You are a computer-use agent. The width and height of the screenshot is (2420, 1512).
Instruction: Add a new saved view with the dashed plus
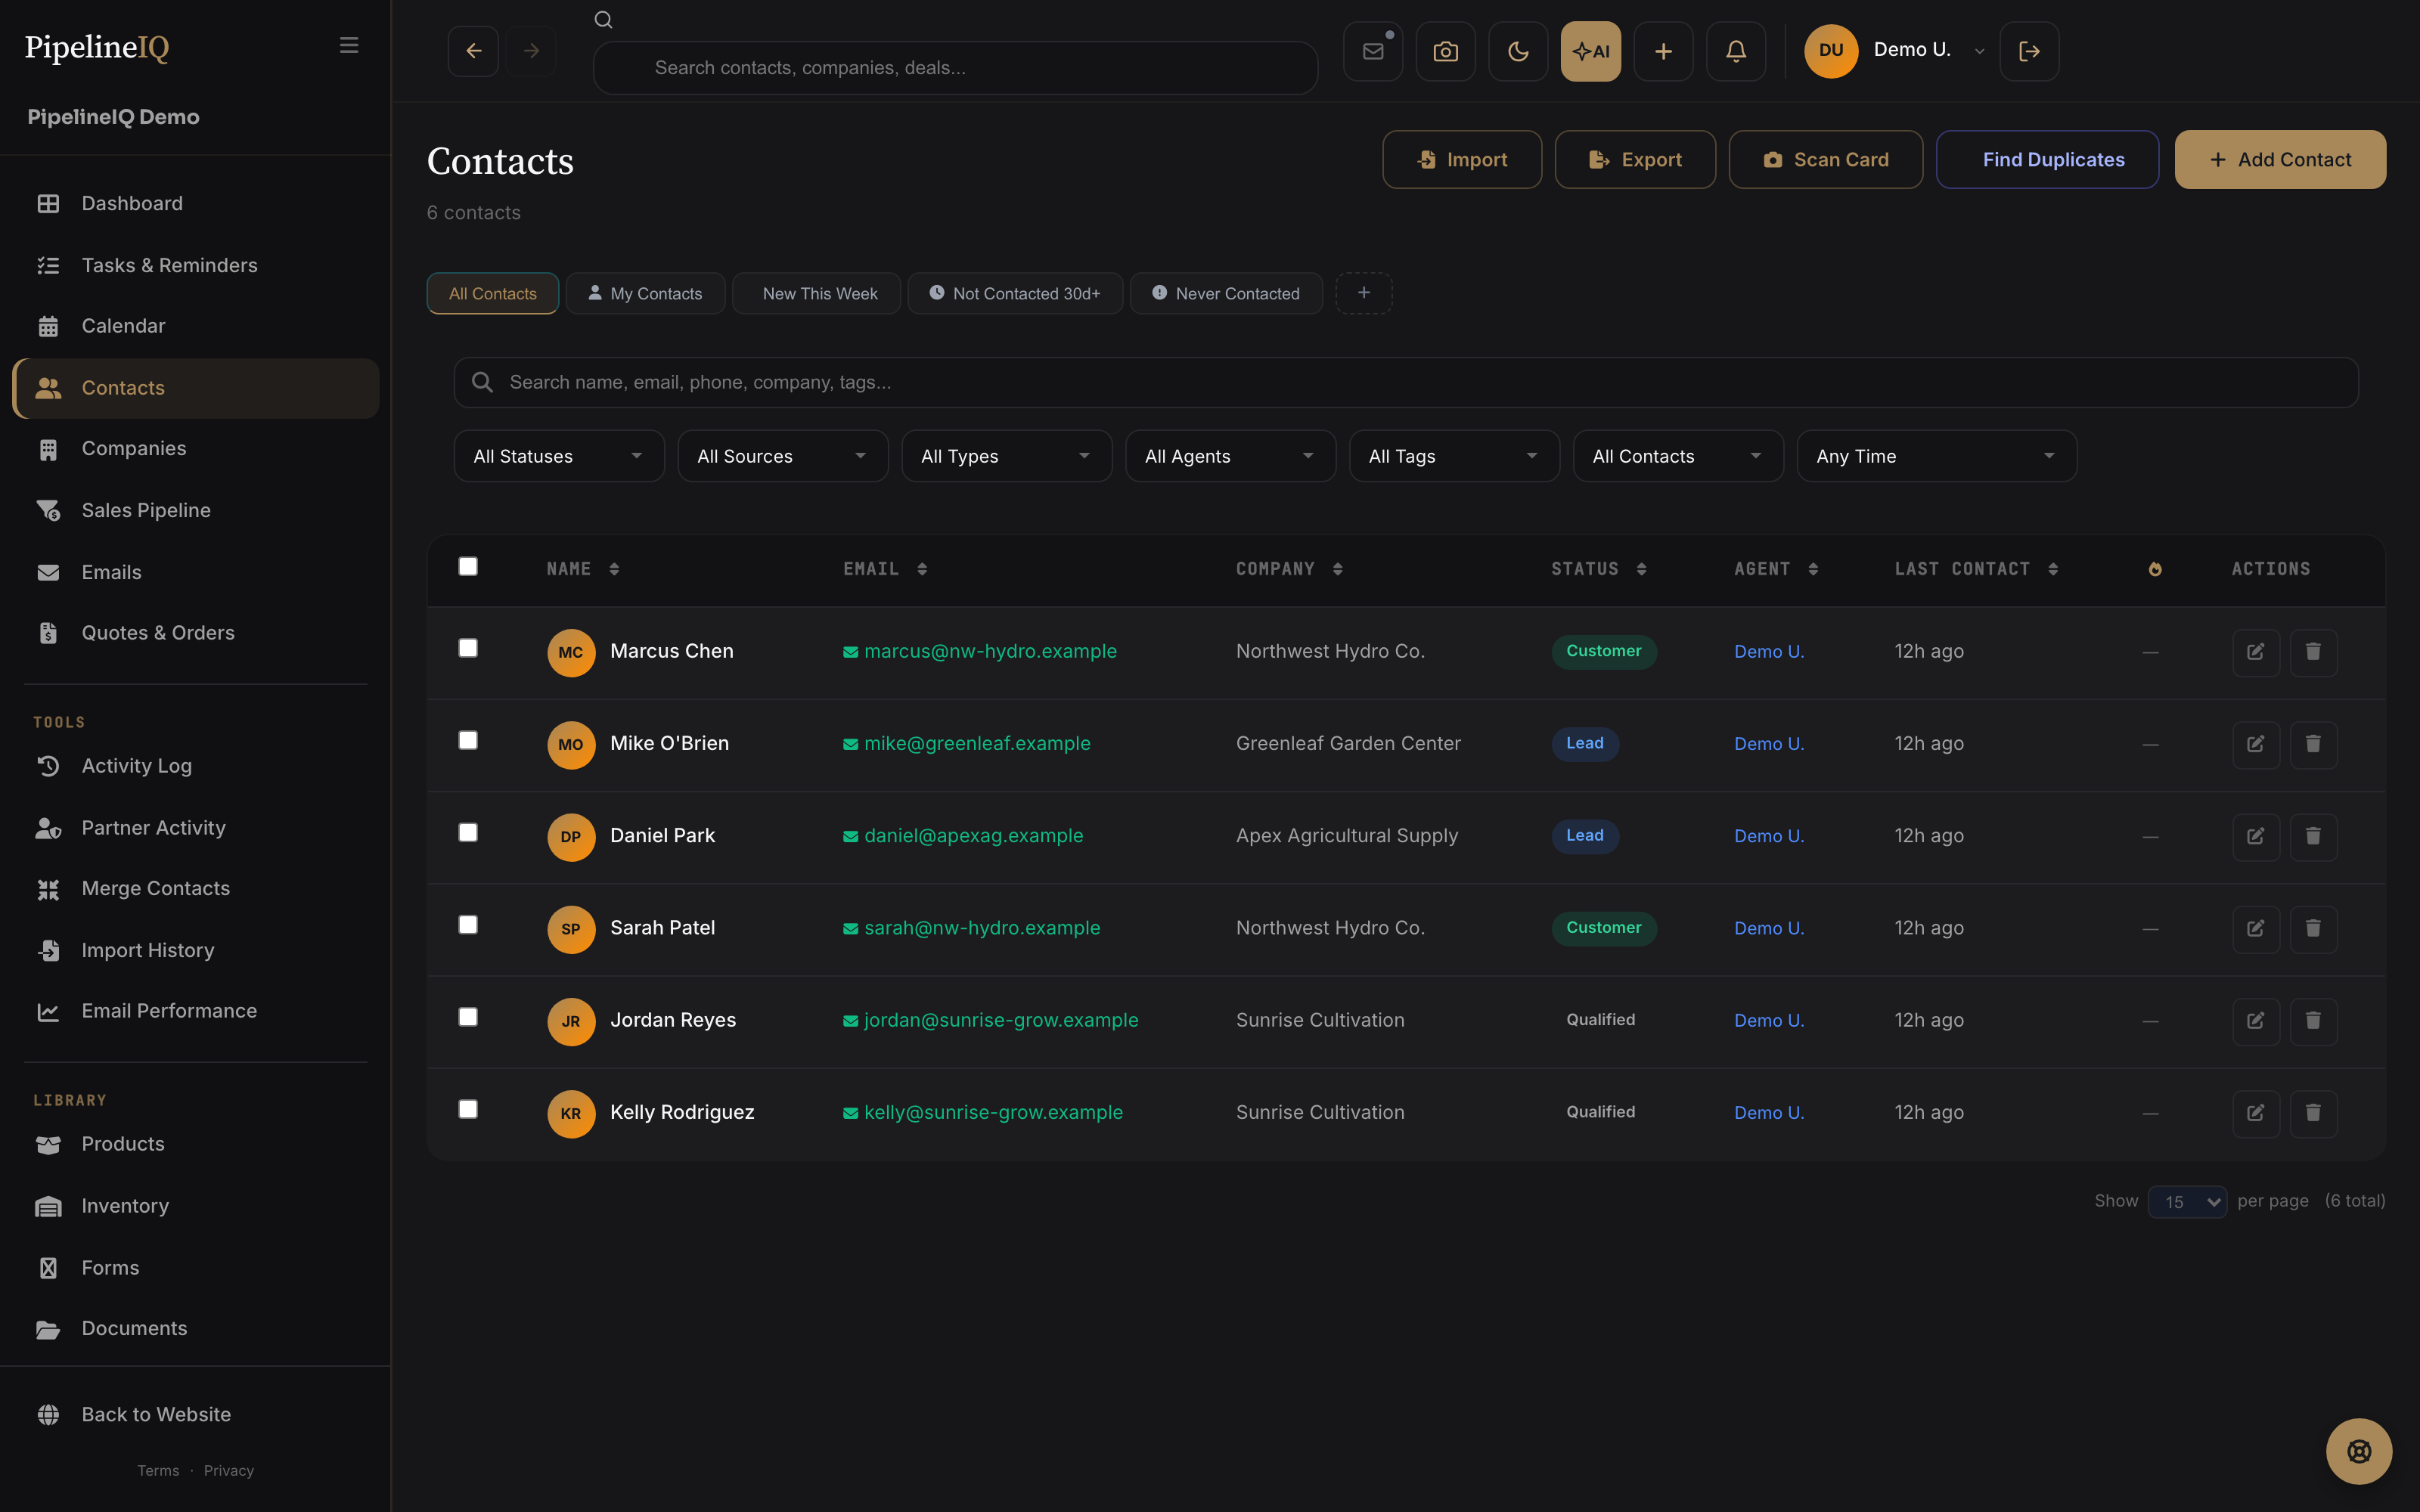point(1364,293)
